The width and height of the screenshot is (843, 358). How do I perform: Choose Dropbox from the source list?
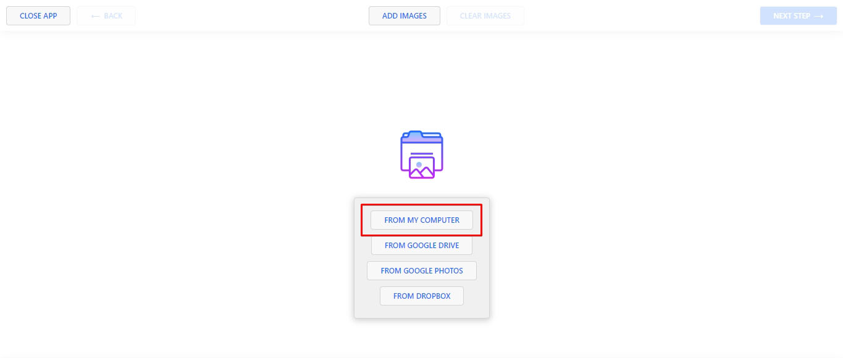pyautogui.click(x=422, y=296)
